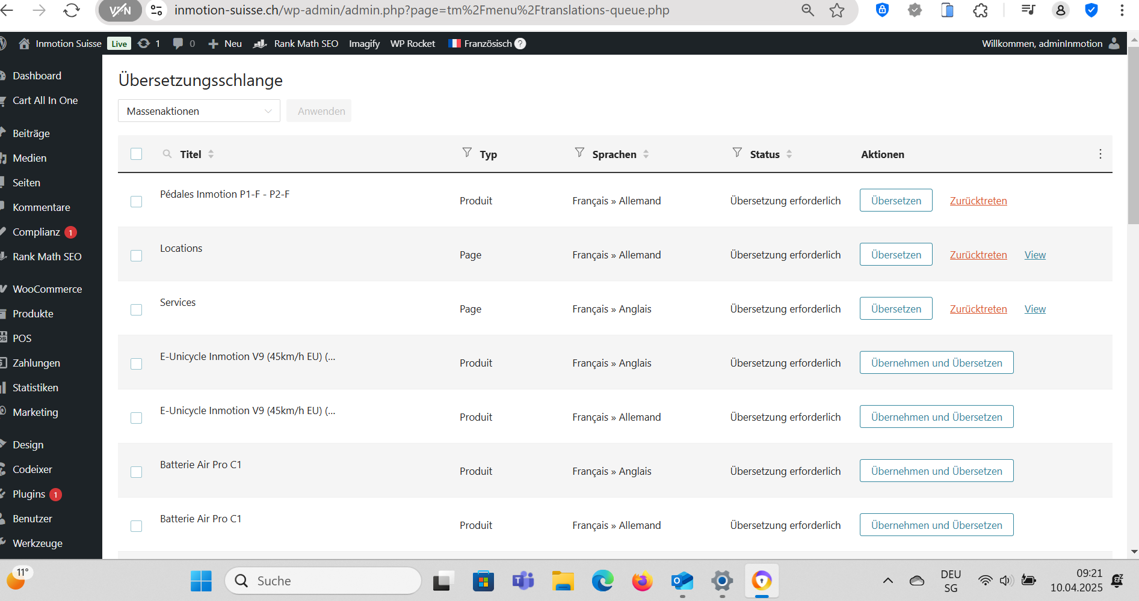Click Übersetzen for Pédales Inmotion row
Image resolution: width=1139 pixels, height=601 pixels.
tap(896, 200)
